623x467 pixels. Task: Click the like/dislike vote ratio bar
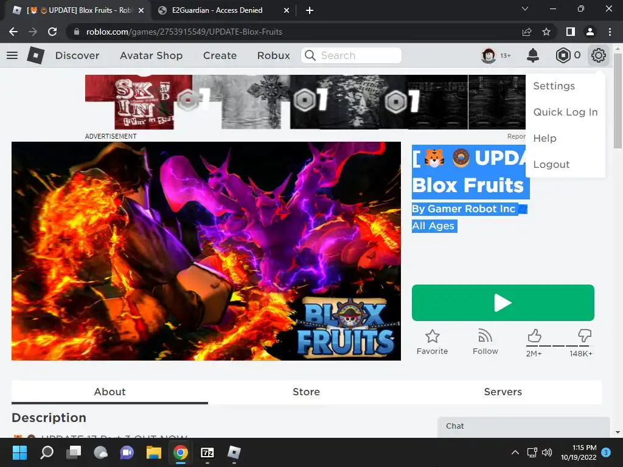[560, 346]
